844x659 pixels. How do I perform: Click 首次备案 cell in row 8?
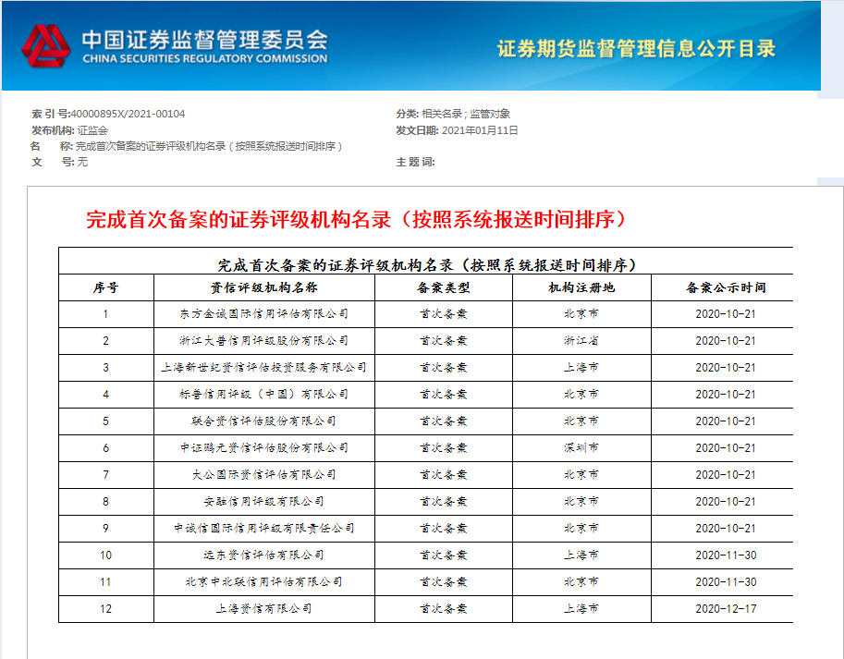[x=444, y=502]
